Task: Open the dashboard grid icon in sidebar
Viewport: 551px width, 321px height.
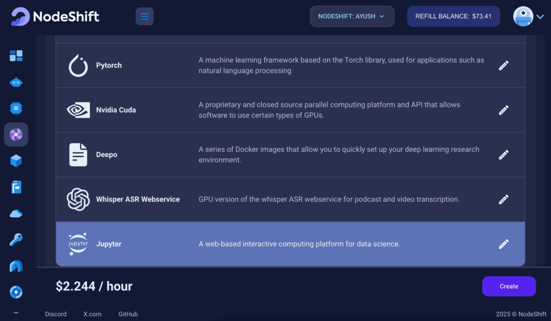Action: coord(16,56)
